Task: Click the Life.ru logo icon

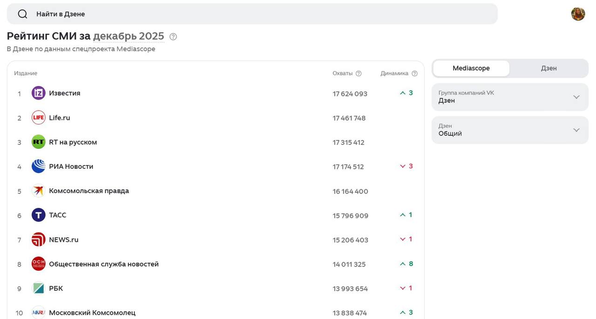Action: tap(38, 118)
